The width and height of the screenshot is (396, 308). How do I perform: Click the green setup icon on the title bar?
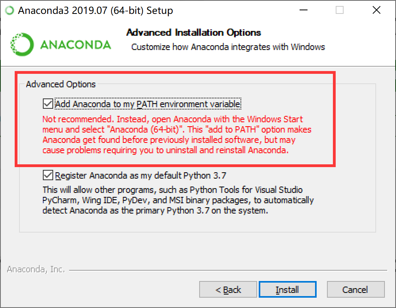pyautogui.click(x=9, y=10)
